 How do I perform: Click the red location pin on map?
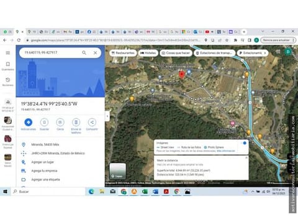181,75
